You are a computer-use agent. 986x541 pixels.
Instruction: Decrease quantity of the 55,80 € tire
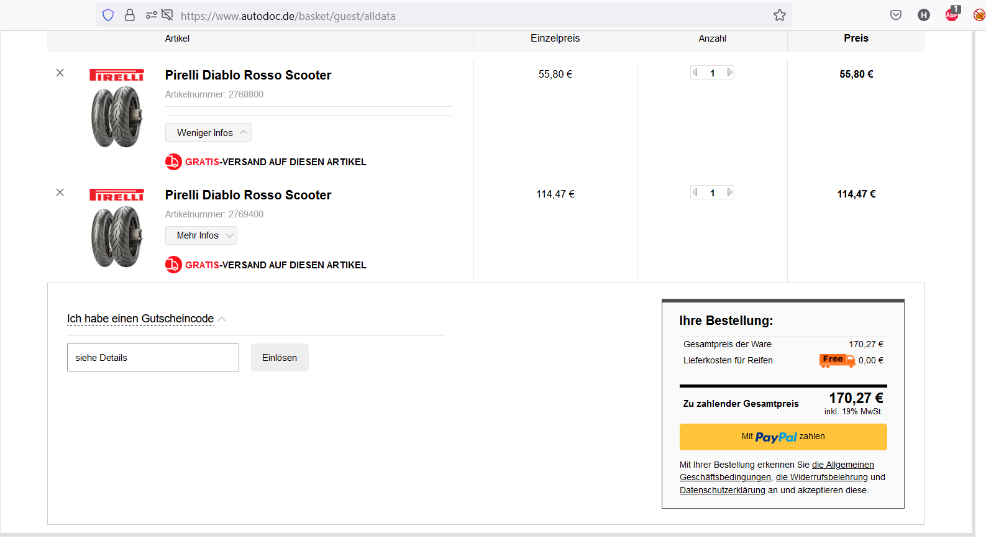point(695,73)
